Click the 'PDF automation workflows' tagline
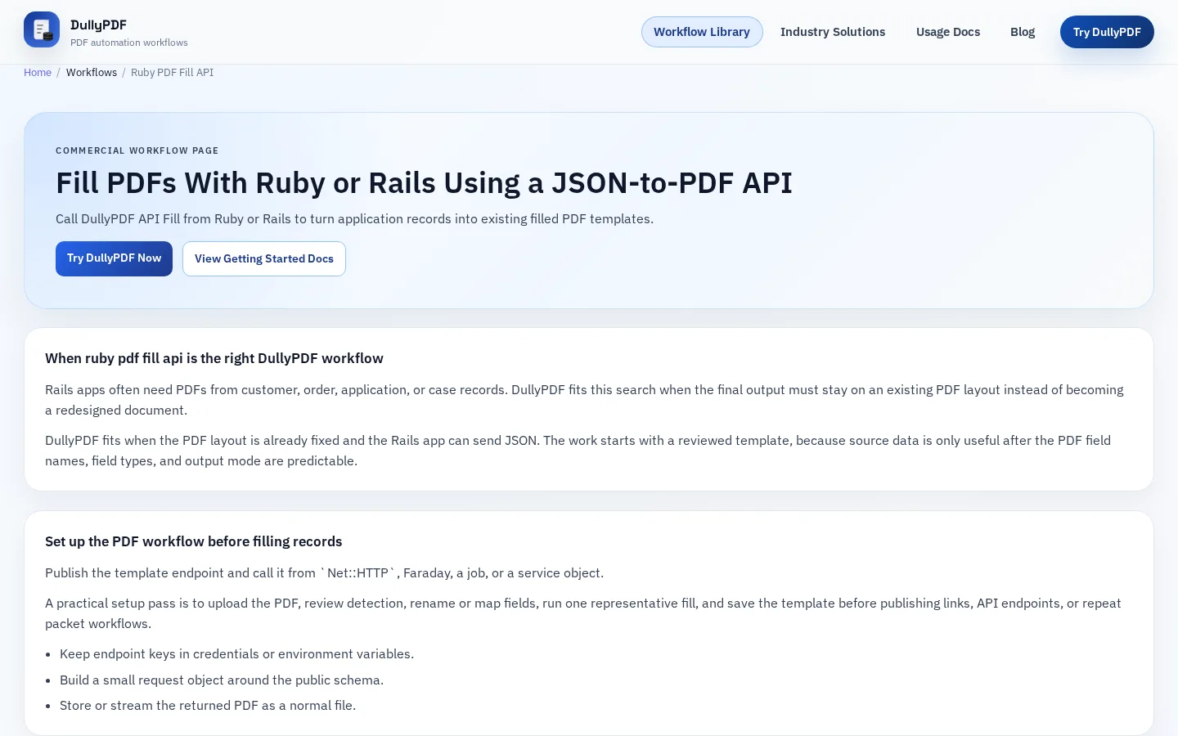 (x=129, y=43)
